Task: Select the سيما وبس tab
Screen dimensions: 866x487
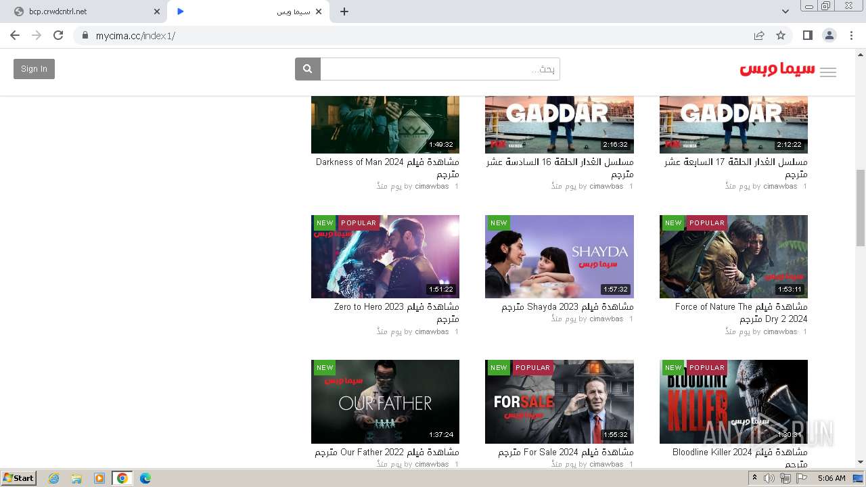Action: click(x=248, y=11)
